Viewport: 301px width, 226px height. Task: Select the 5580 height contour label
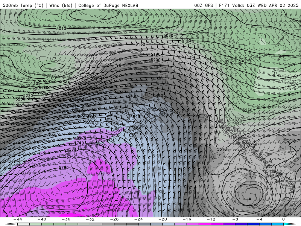(x=89, y=122)
